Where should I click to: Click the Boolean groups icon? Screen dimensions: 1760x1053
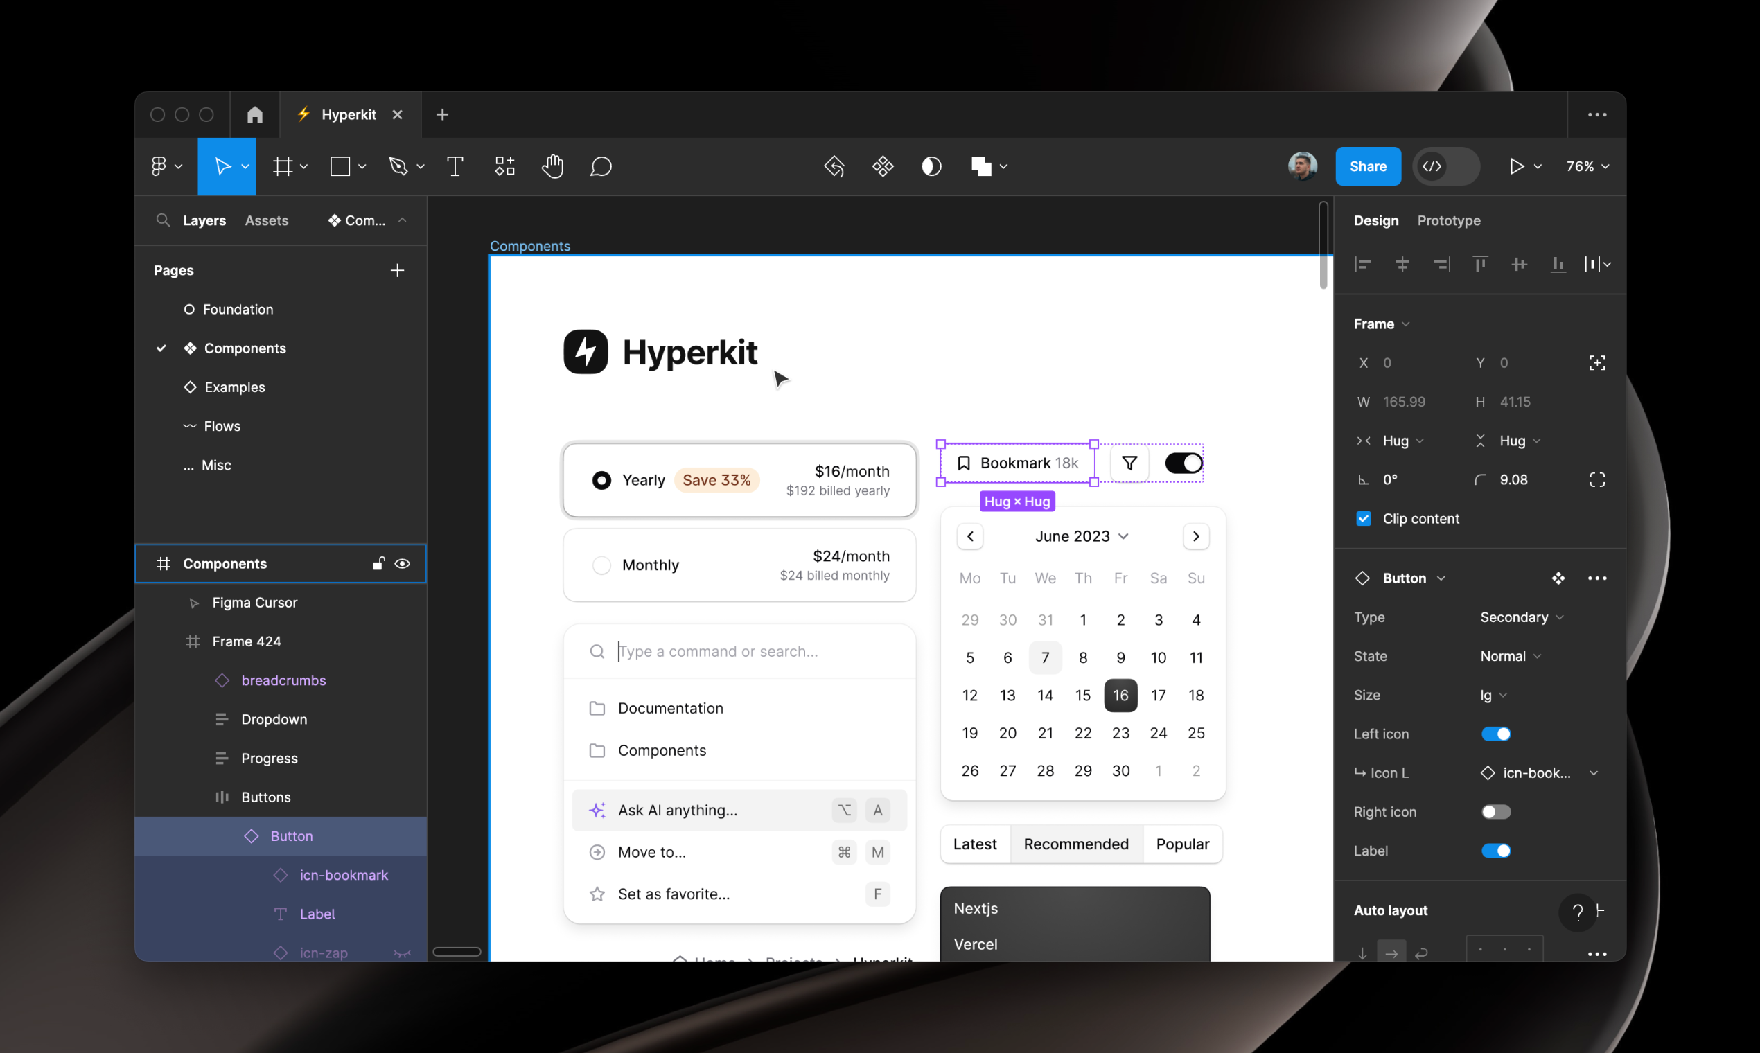[x=981, y=166]
